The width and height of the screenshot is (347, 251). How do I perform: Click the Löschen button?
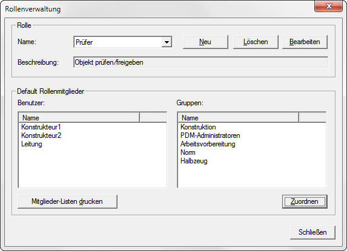click(x=256, y=42)
